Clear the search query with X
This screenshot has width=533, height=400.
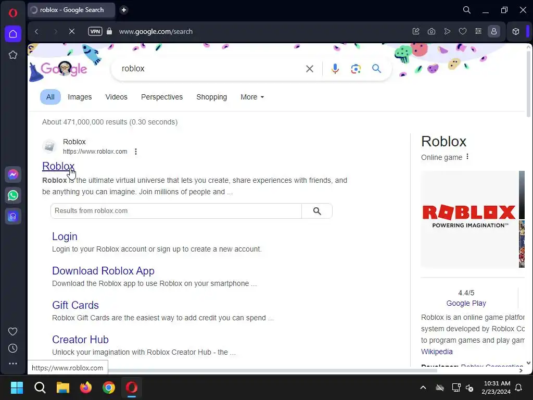(x=309, y=69)
